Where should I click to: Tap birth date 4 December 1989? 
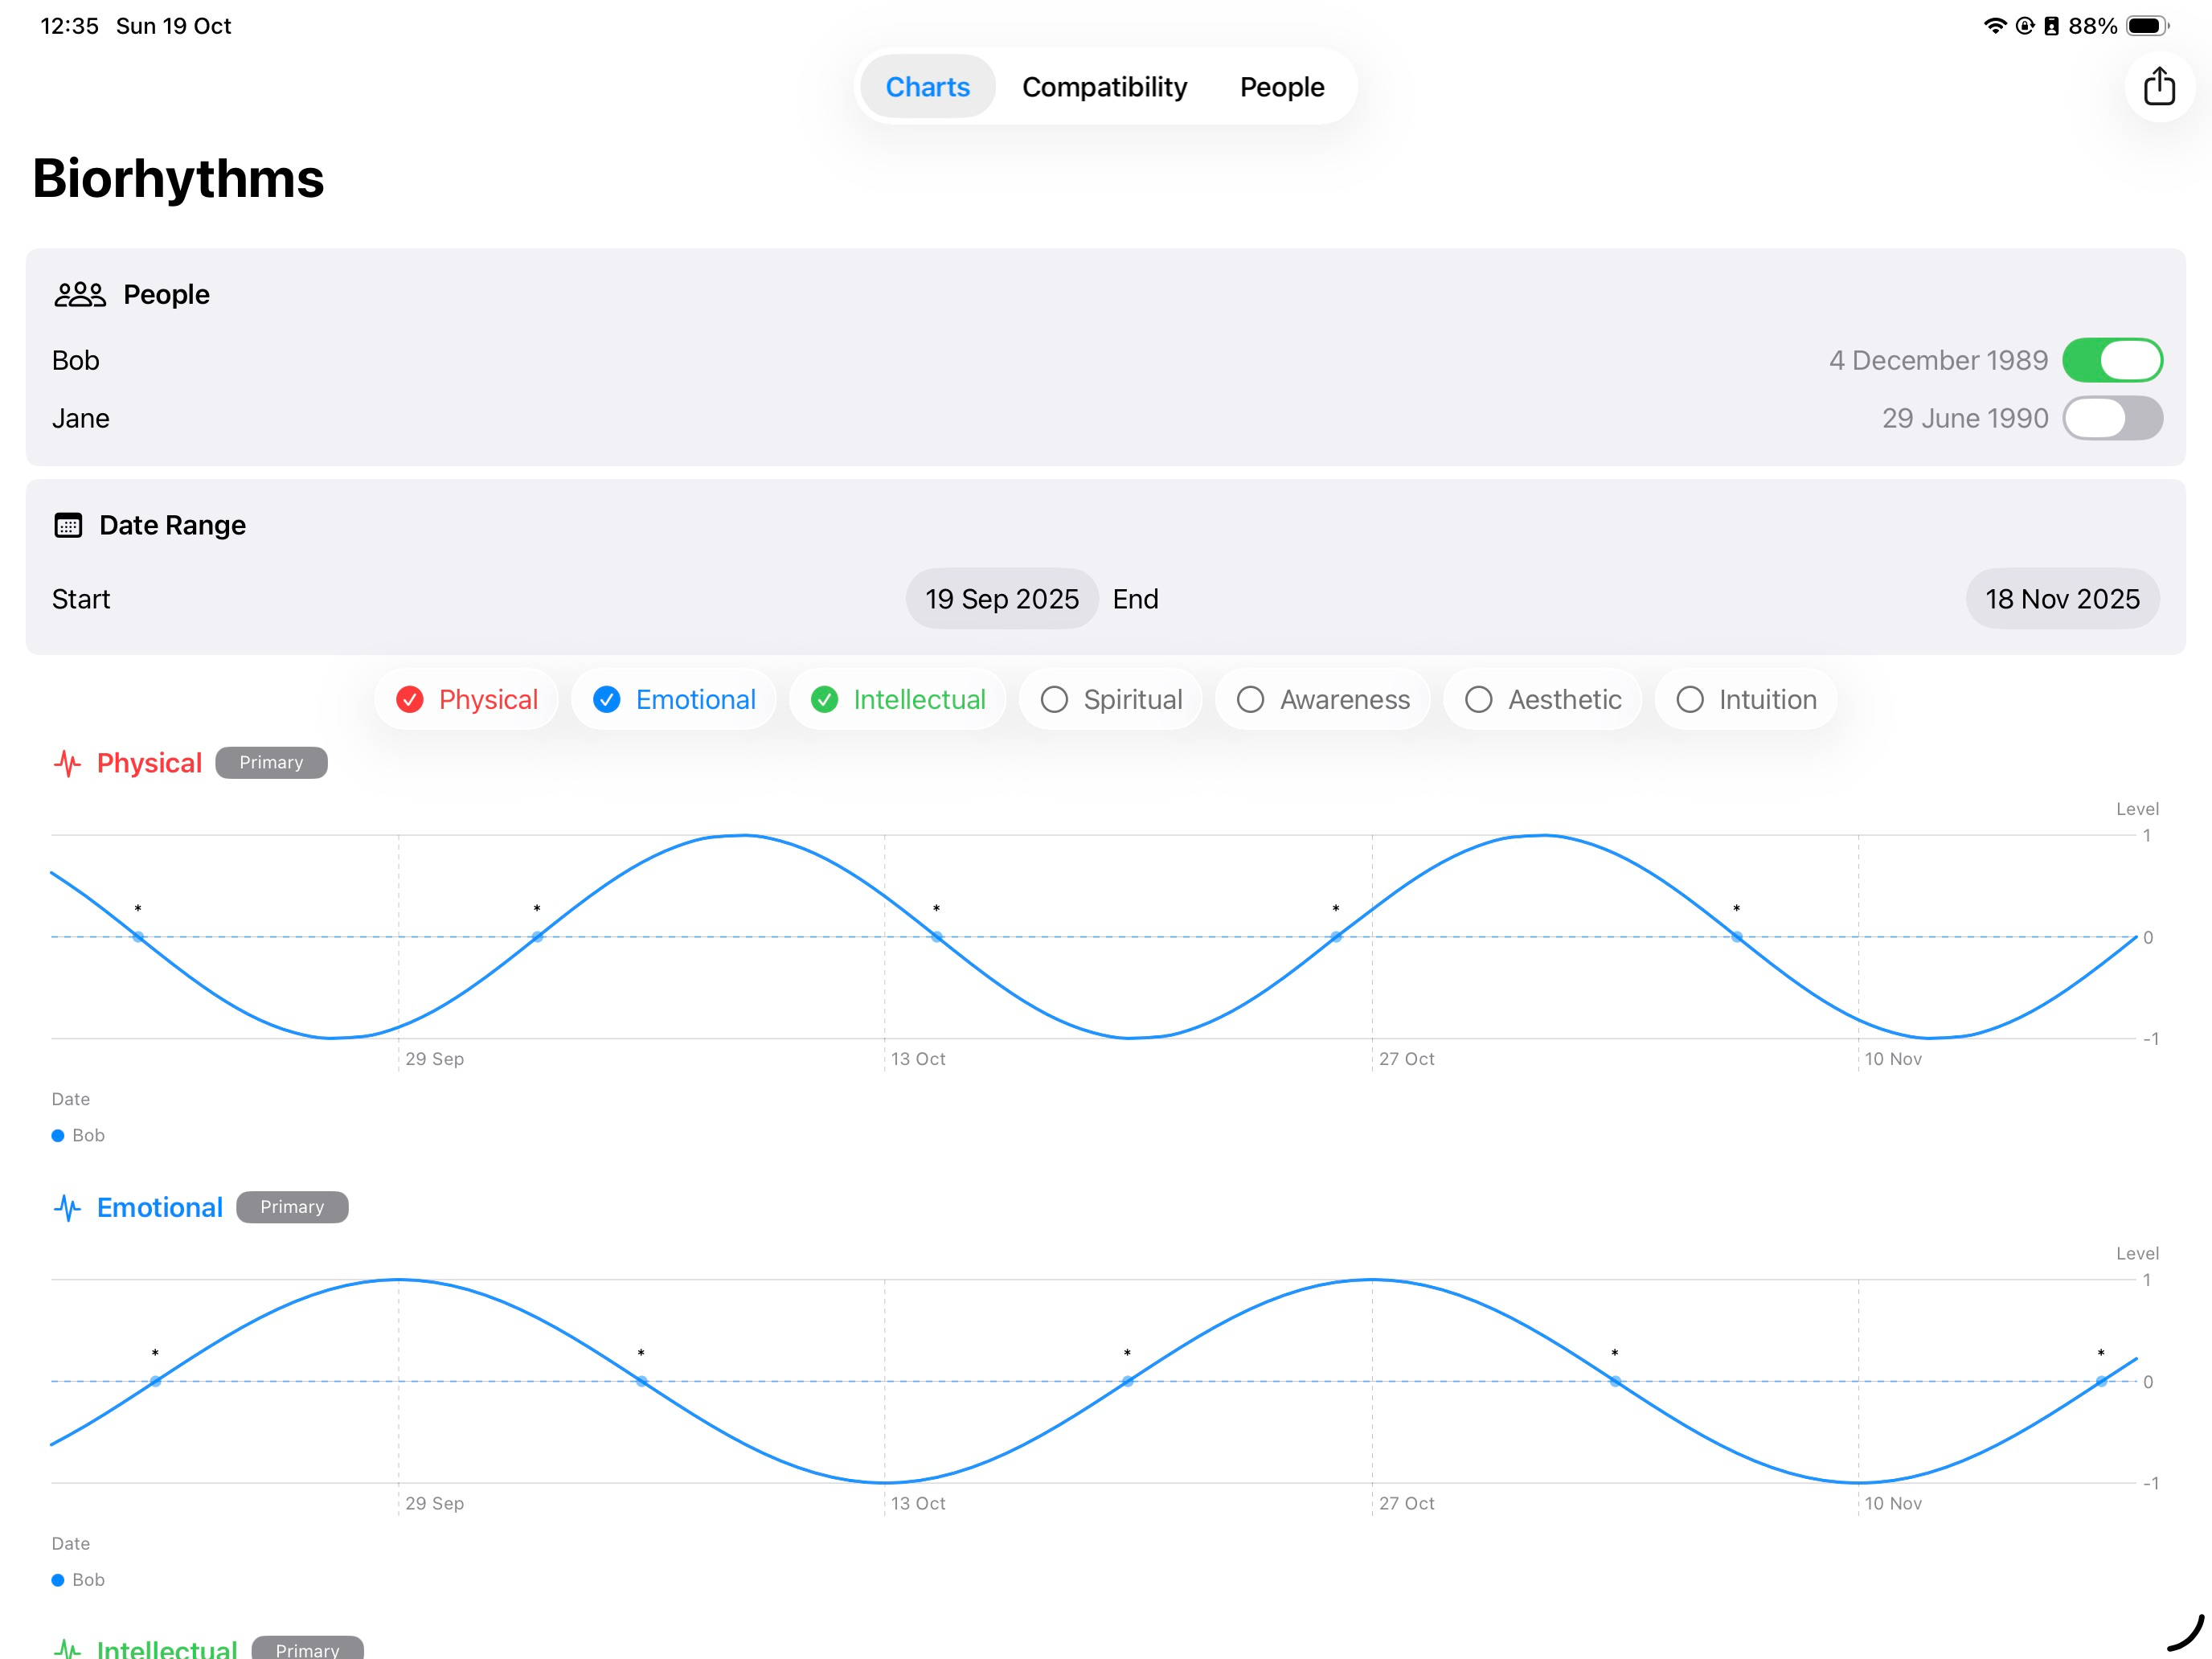1938,360
